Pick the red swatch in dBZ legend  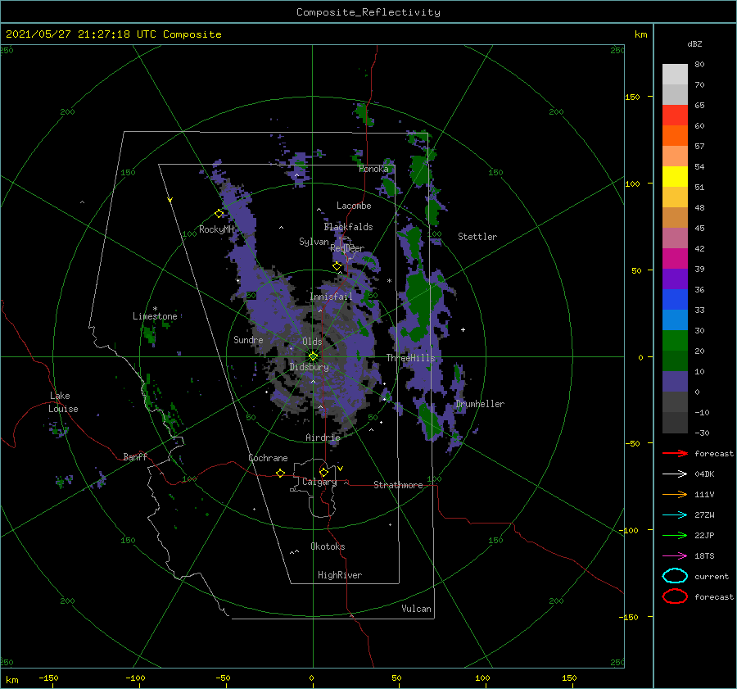pos(675,116)
